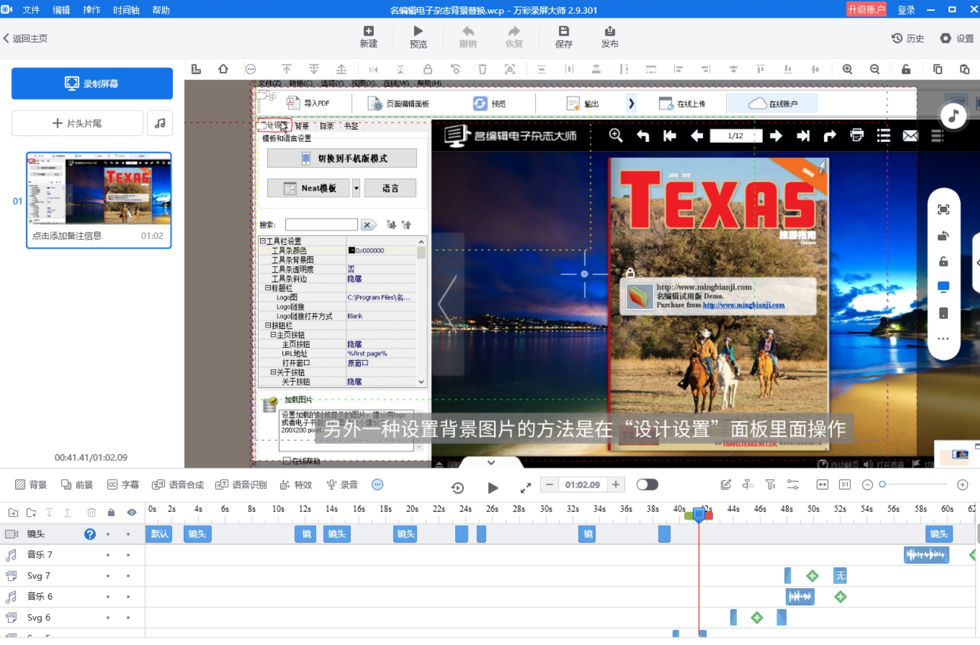
Task: Collapse the canvas panel with down chevron
Action: 491,462
